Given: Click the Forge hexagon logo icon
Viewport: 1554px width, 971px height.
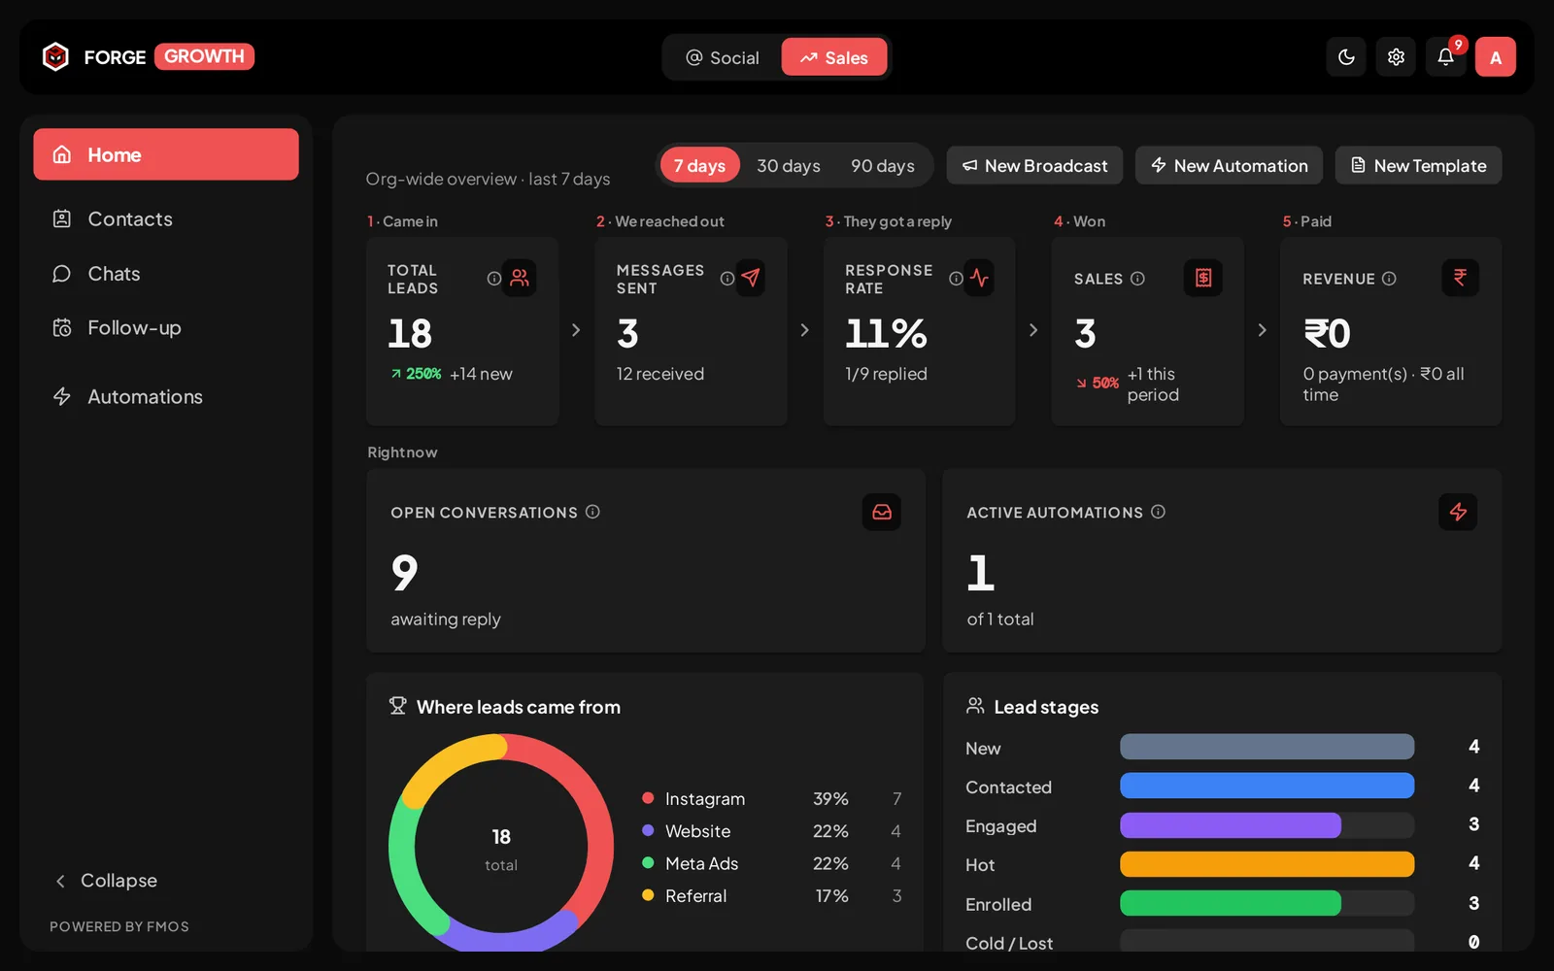Looking at the screenshot, I should [55, 57].
